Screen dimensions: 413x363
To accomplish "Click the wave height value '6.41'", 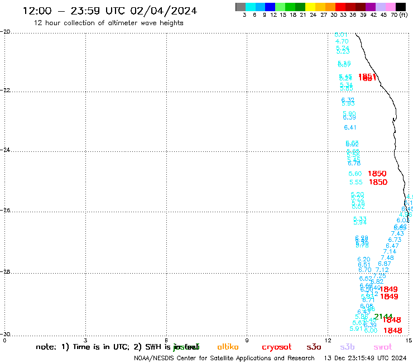I will point(350,127).
